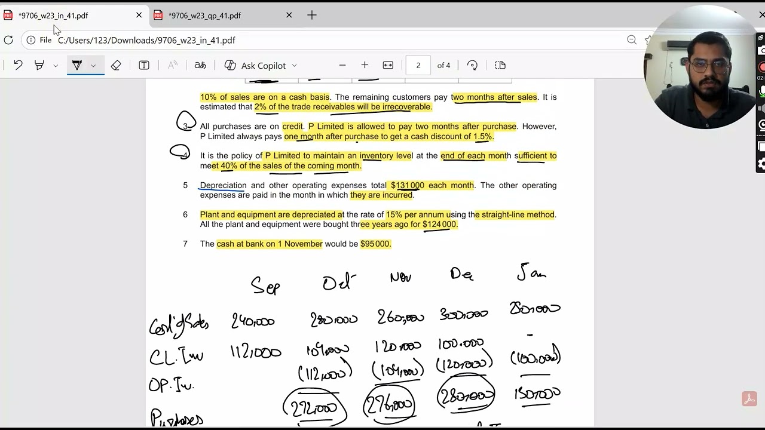Select the Erase tool
Image resolution: width=765 pixels, height=430 pixels.
[116, 65]
